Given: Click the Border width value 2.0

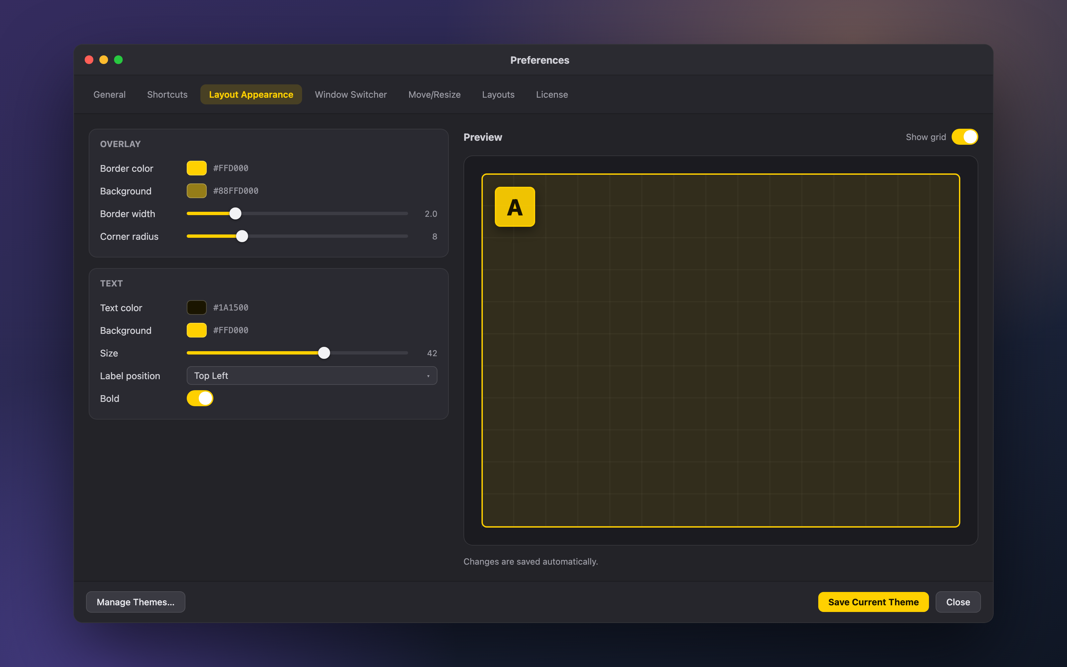Looking at the screenshot, I should (431, 214).
